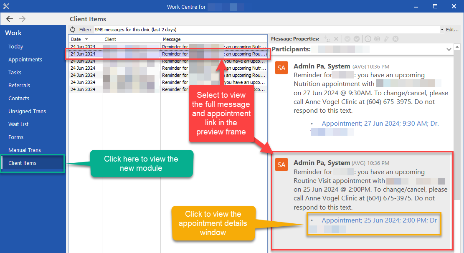
Task: Click the first checkmark icon in Message Properties
Action: tap(347, 39)
